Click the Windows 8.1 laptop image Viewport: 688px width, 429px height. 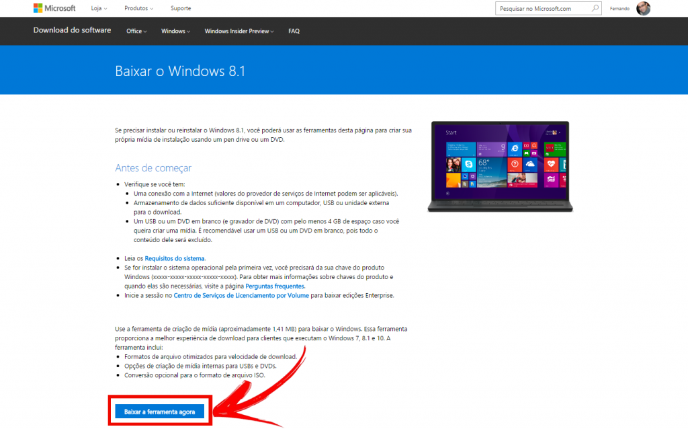click(500, 166)
